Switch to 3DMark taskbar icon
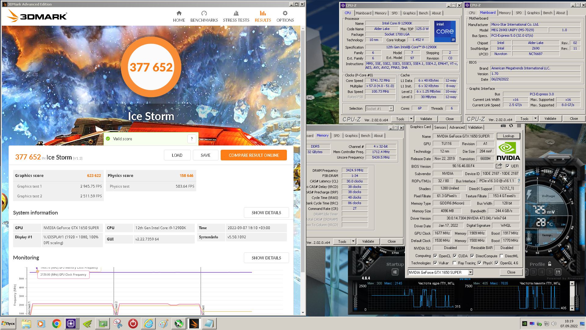Screen dimensions: 586x330 [194, 324]
